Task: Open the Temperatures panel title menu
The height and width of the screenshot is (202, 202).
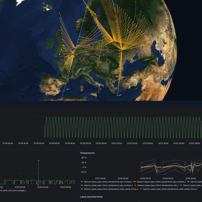Action: coord(87,153)
